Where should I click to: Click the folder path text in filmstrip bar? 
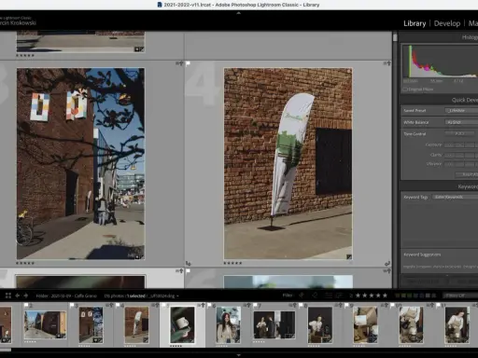point(66,296)
